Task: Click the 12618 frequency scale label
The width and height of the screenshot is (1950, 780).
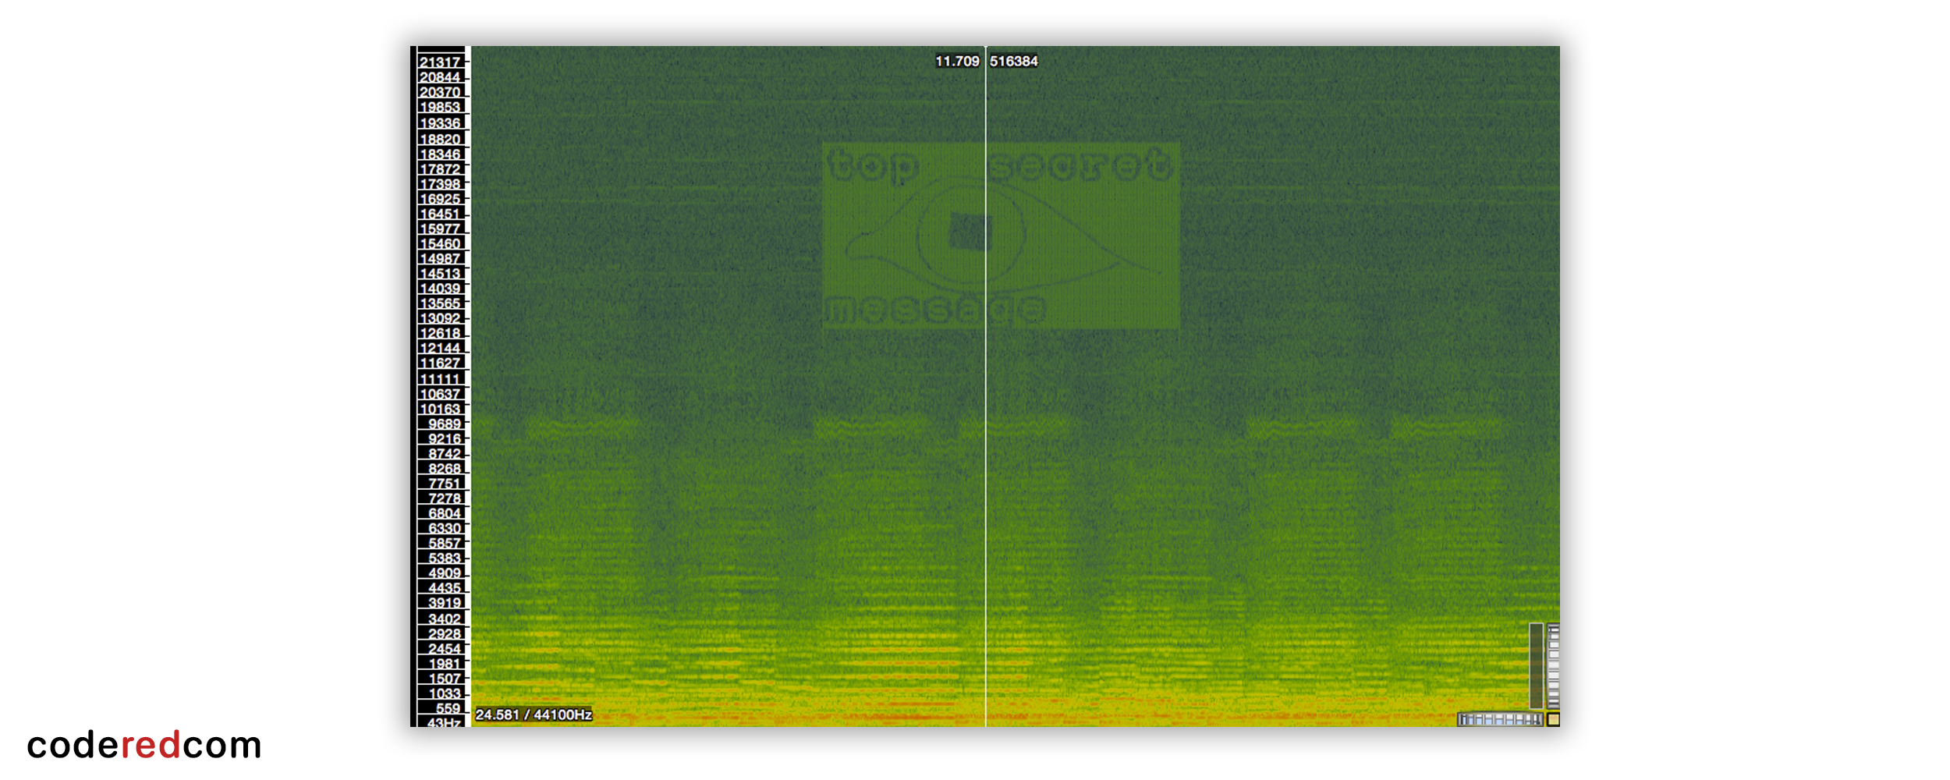Action: [x=440, y=333]
